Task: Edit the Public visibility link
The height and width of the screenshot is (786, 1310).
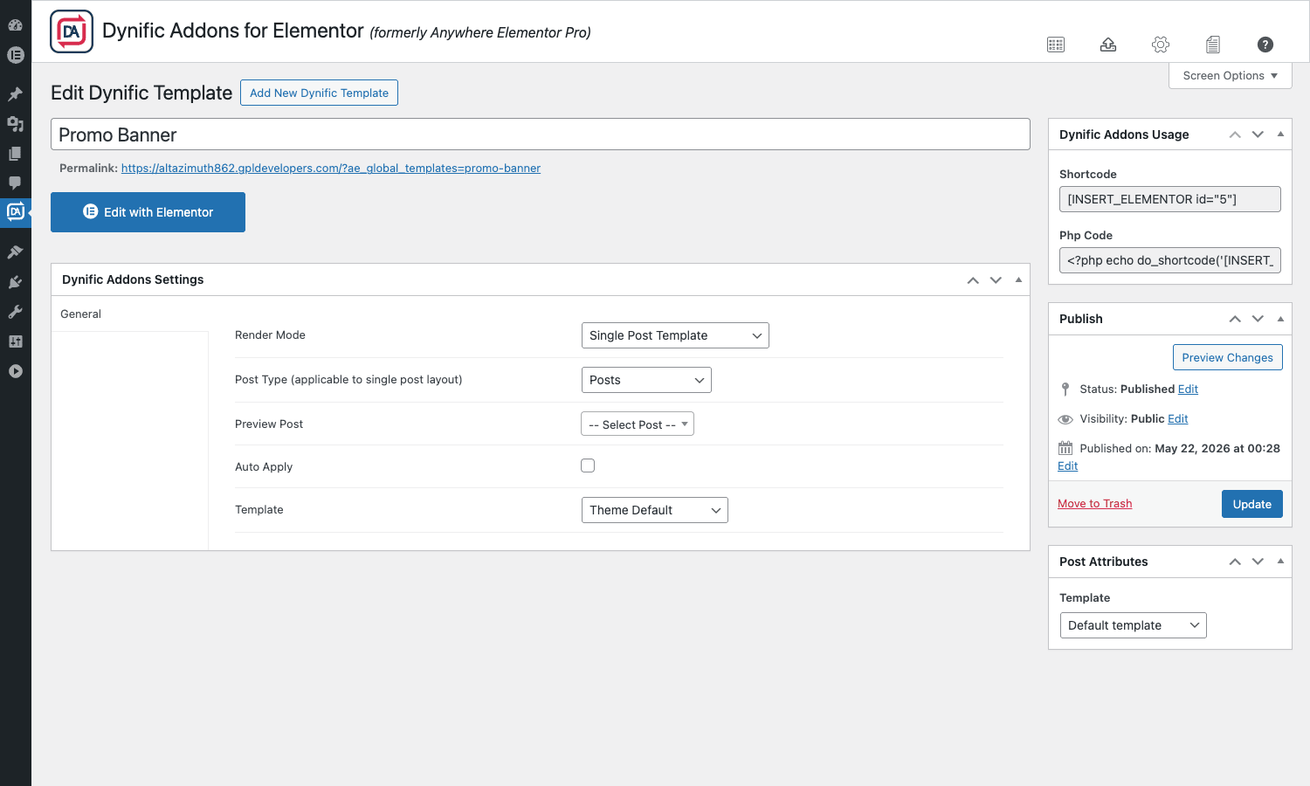Action: point(1177,419)
